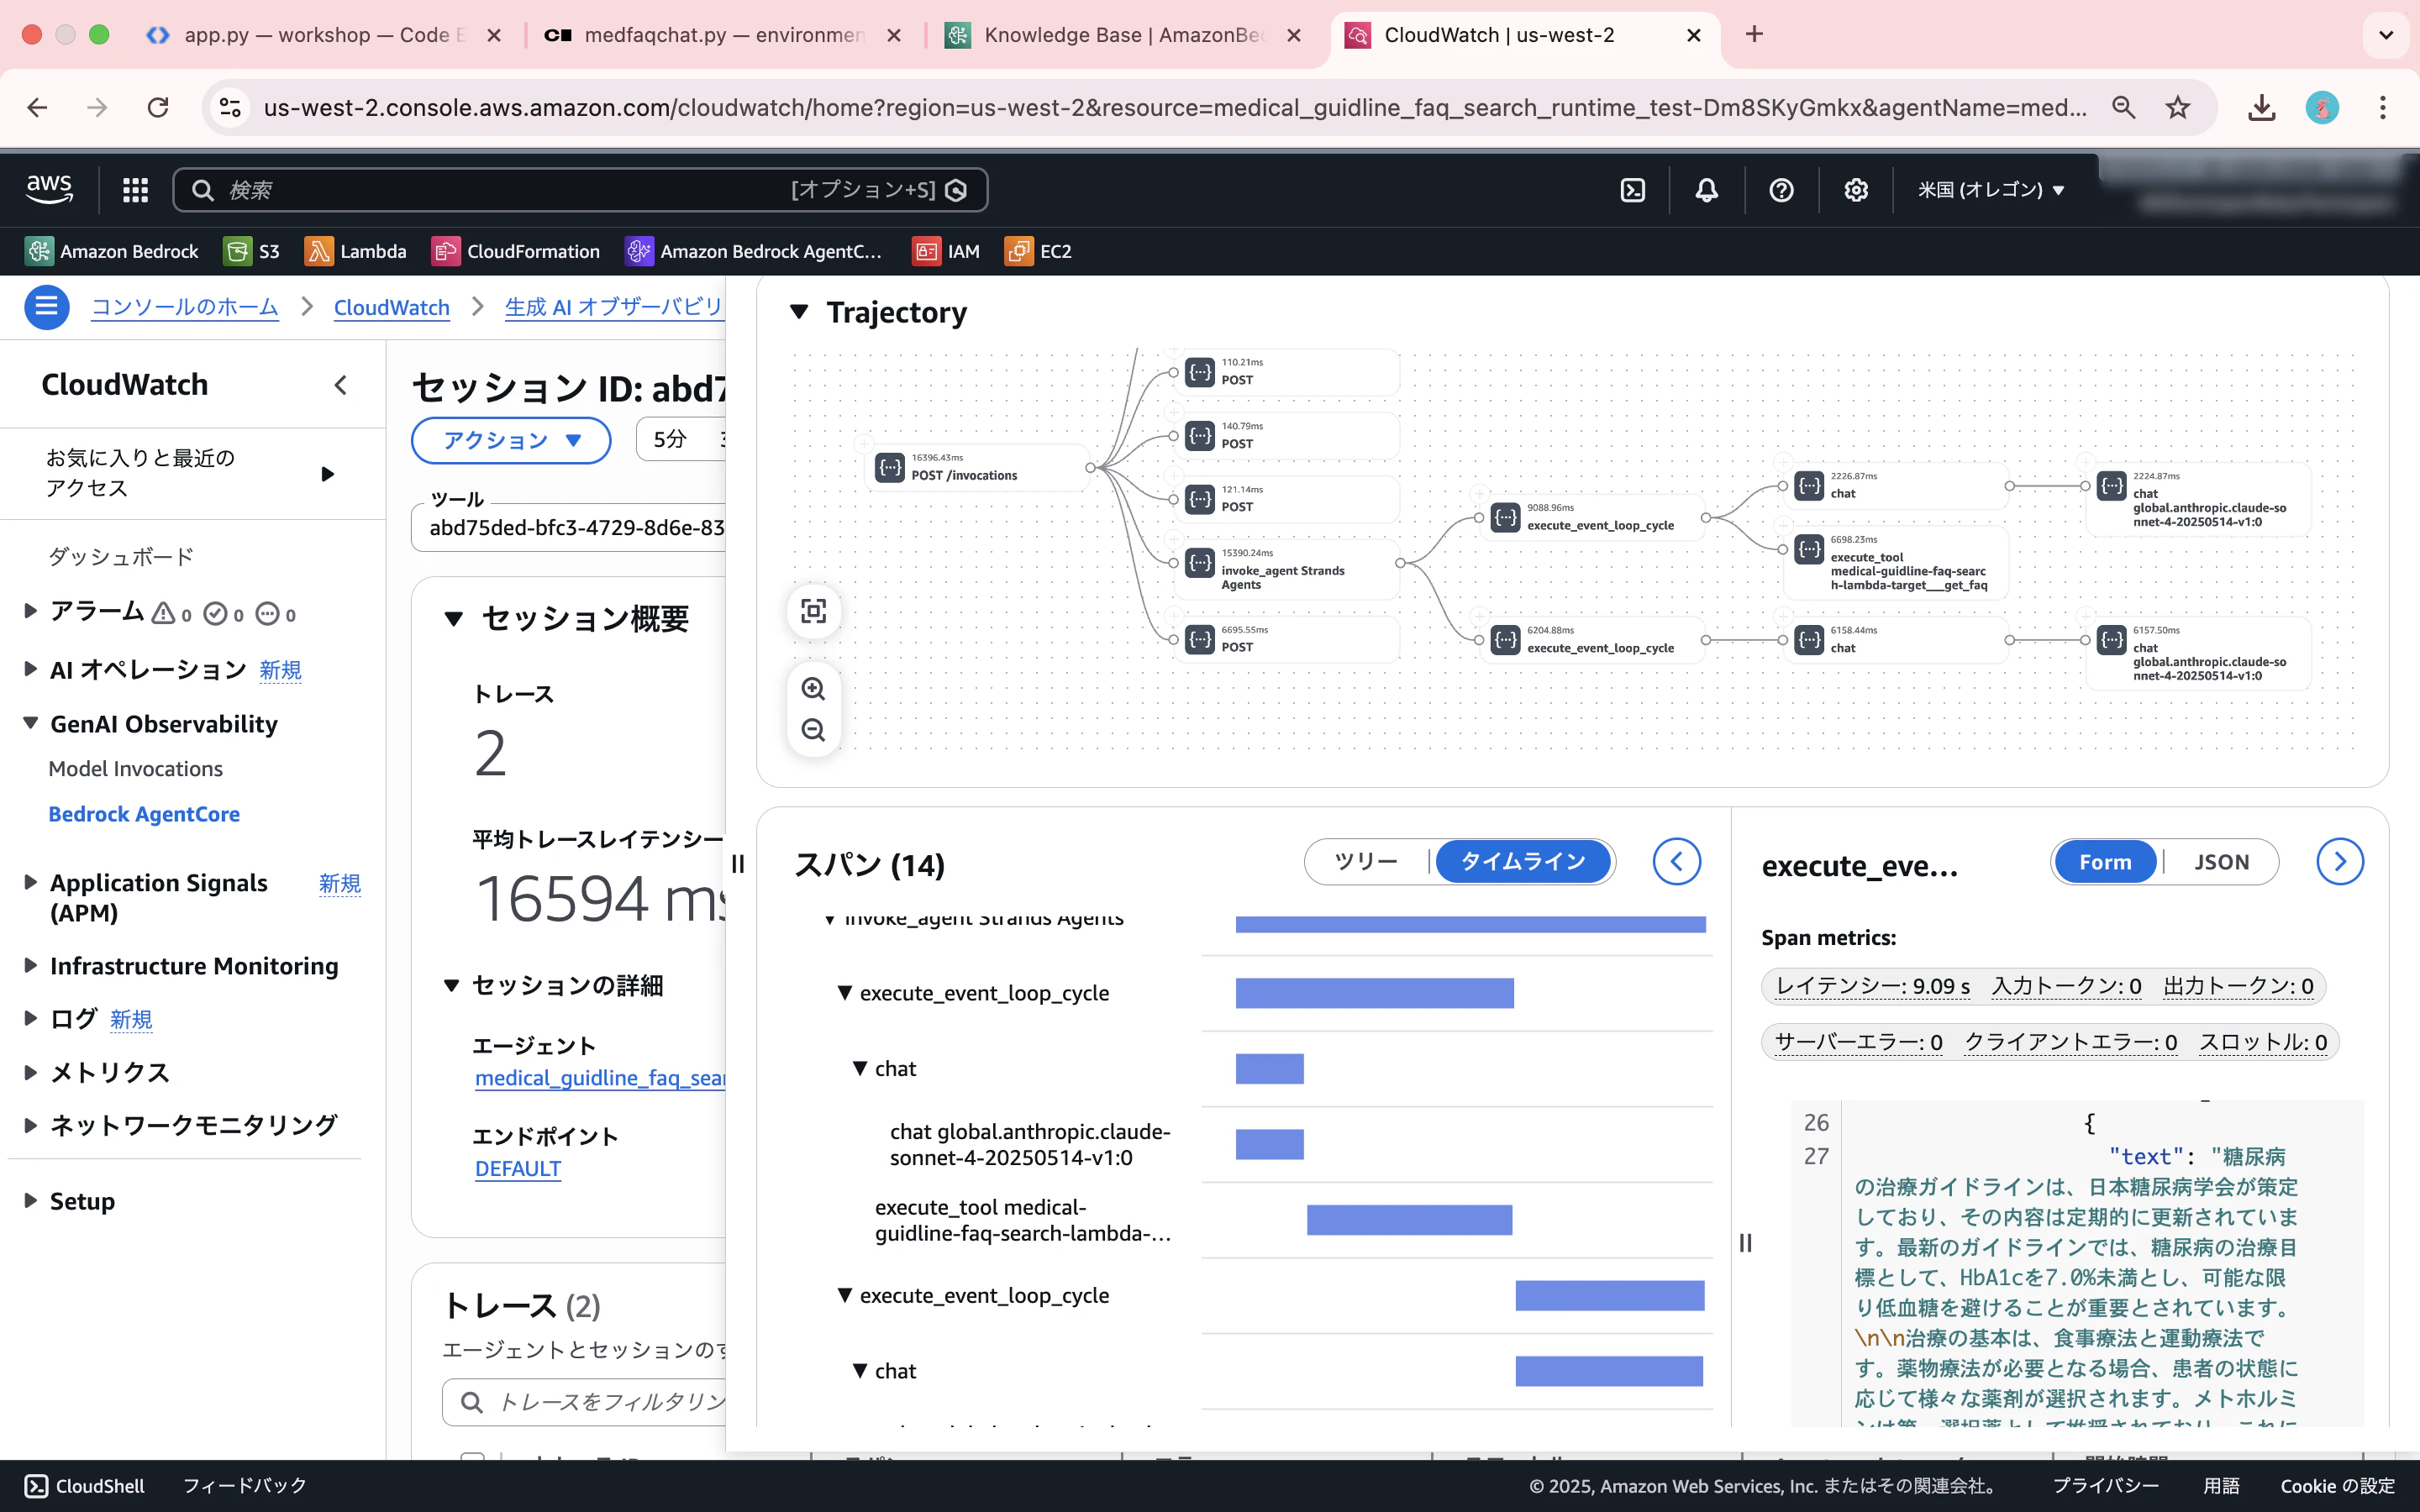Viewport: 2420px width, 1512px height.
Task: Go to the CloudWatch breadcrumb link
Action: [392, 307]
